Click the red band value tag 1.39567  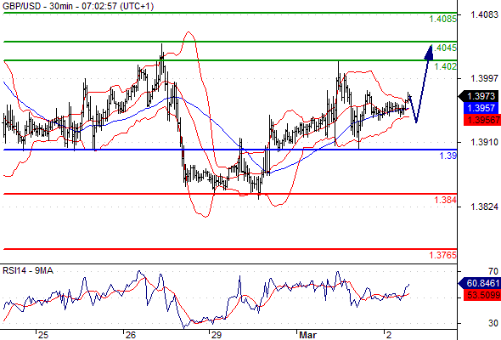click(482, 120)
